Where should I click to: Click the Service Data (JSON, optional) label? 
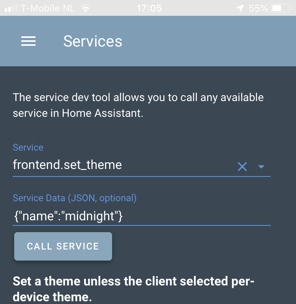75,198
